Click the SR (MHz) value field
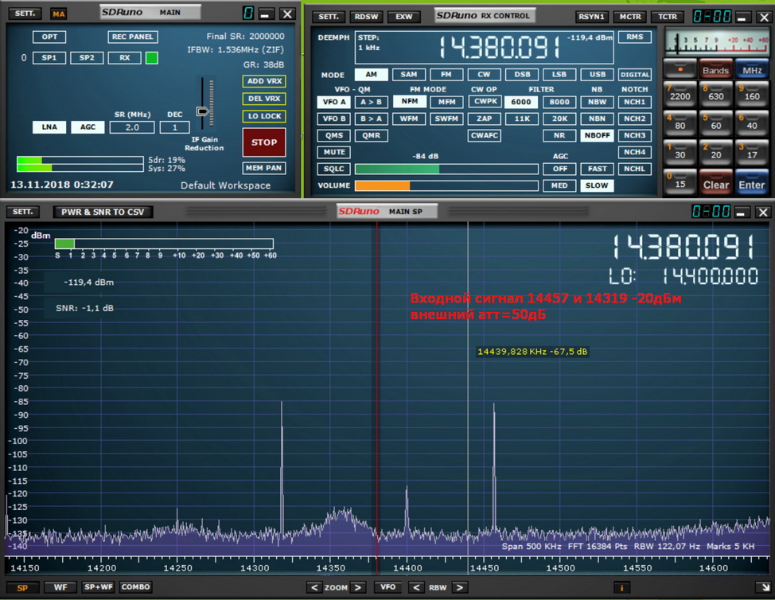Image resolution: width=775 pixels, height=600 pixels. tap(132, 127)
